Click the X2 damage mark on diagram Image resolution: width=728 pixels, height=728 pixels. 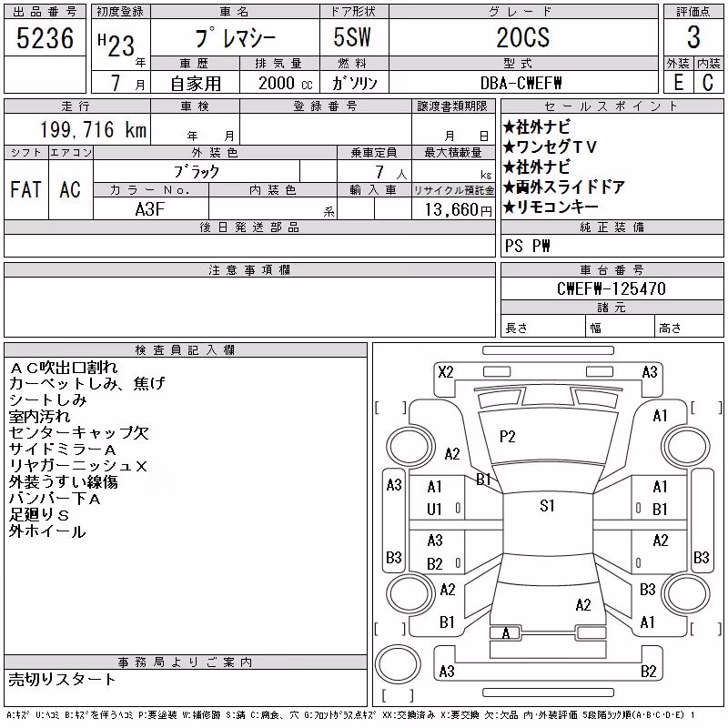(x=446, y=372)
